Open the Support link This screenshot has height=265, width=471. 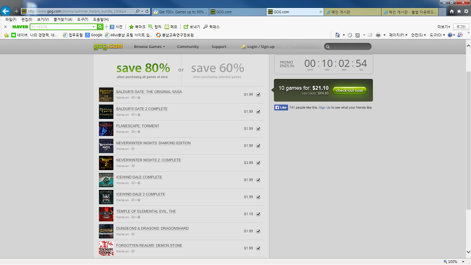[x=219, y=46]
